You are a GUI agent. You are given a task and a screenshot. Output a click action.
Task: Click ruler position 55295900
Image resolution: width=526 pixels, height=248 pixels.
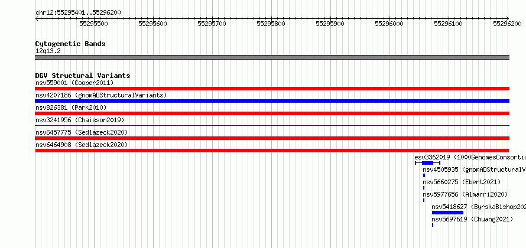click(330, 24)
